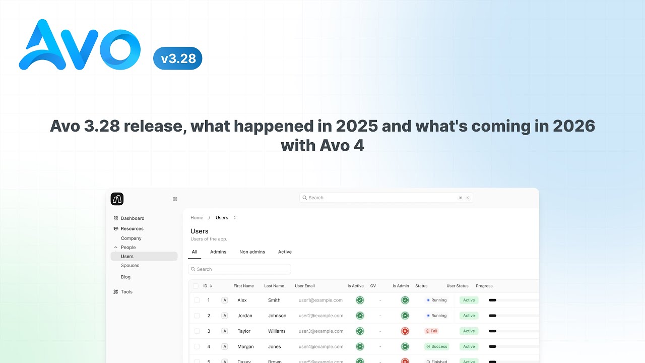The image size is (645, 363).
Task: Switch to the Non admins tab
Action: click(x=252, y=252)
